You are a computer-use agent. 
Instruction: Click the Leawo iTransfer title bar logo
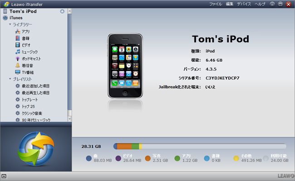tap(6, 4)
